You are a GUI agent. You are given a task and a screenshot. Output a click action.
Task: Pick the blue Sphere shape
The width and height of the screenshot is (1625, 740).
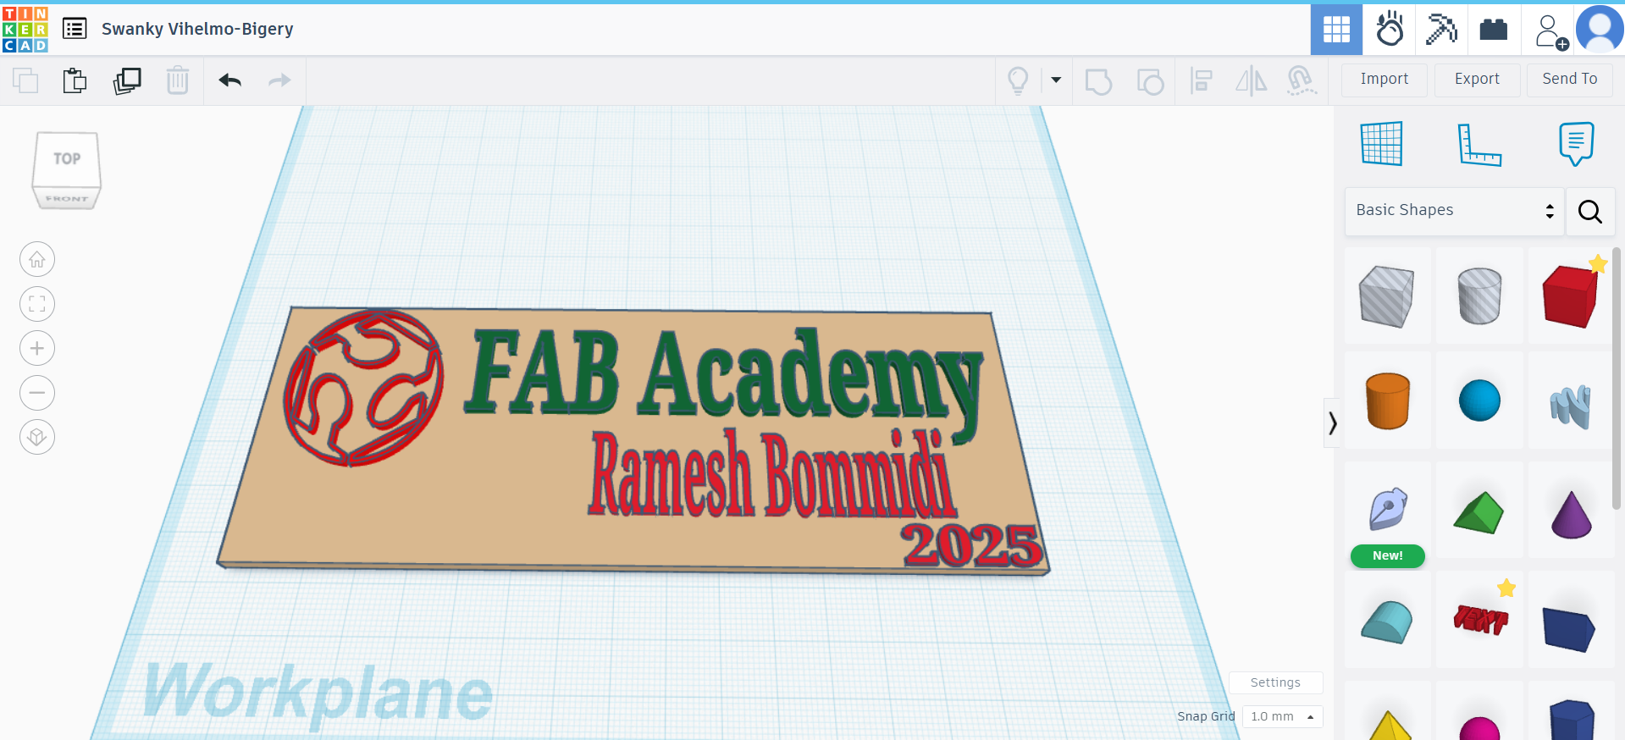pyautogui.click(x=1479, y=400)
